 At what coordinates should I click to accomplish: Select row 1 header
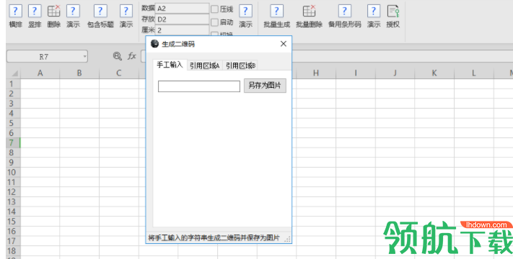pyautogui.click(x=13, y=84)
